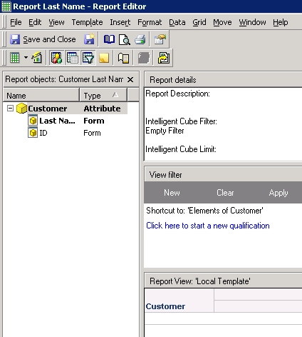Image resolution: width=302 pixels, height=337 pixels.
Task: Click Apply in the View filter
Action: click(x=278, y=193)
